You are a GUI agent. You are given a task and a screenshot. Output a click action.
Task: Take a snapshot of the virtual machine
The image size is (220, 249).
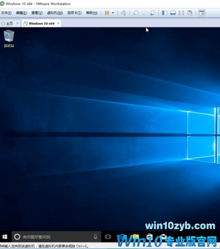[x=136, y=13]
